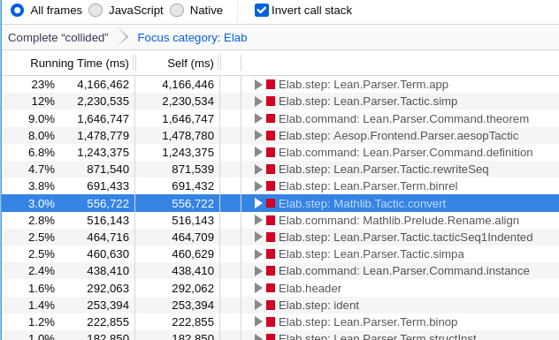Click red category square of Elab.header row
This screenshot has width=559, height=340.
[271, 288]
